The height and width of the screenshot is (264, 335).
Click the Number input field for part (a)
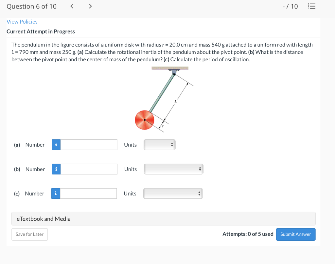[x=88, y=145]
